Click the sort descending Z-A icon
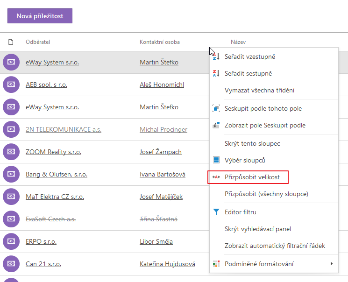The image size is (348, 282). [x=216, y=73]
